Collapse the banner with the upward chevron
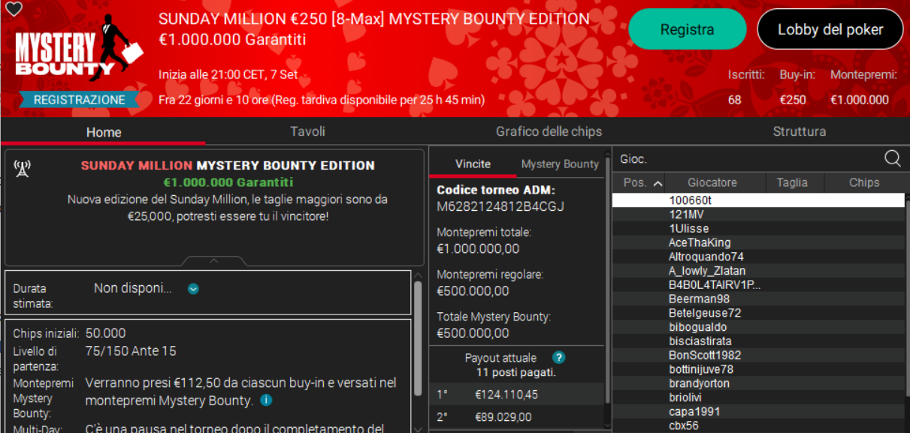Screen dimensions: 910x433 pyautogui.click(x=213, y=261)
